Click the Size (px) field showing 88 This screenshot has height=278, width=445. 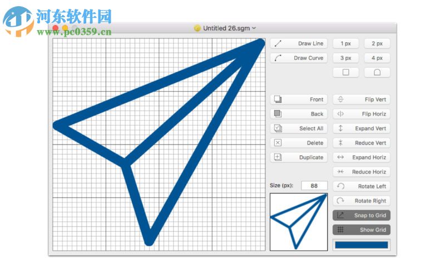314,186
